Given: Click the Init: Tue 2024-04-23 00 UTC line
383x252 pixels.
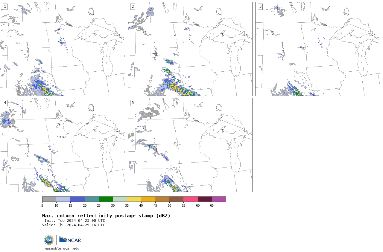Looking at the screenshot, I should click(75, 221).
